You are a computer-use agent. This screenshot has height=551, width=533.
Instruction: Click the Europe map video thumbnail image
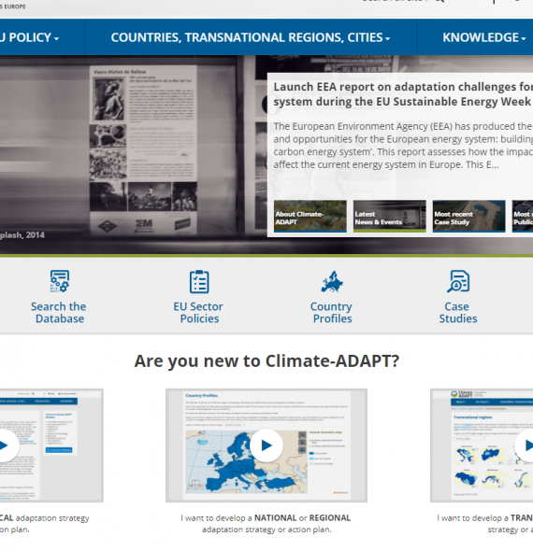pos(266,445)
